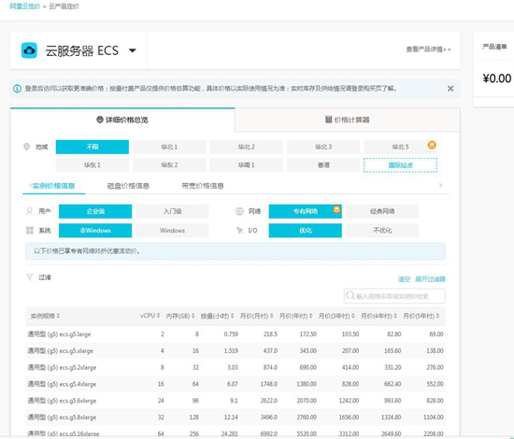Choose Windows system option
The image size is (514, 439).
(173, 231)
